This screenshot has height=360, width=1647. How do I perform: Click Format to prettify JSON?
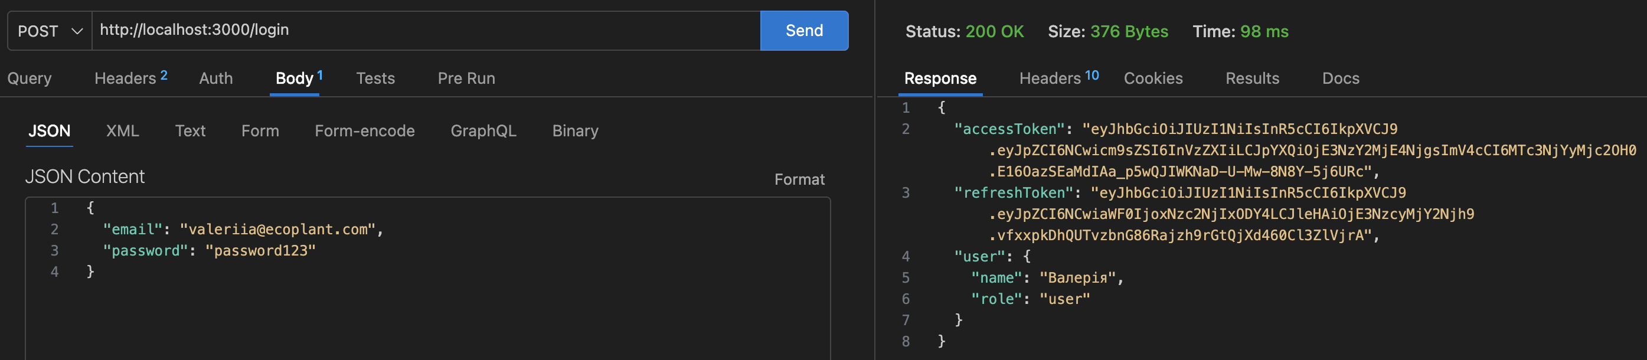click(799, 179)
